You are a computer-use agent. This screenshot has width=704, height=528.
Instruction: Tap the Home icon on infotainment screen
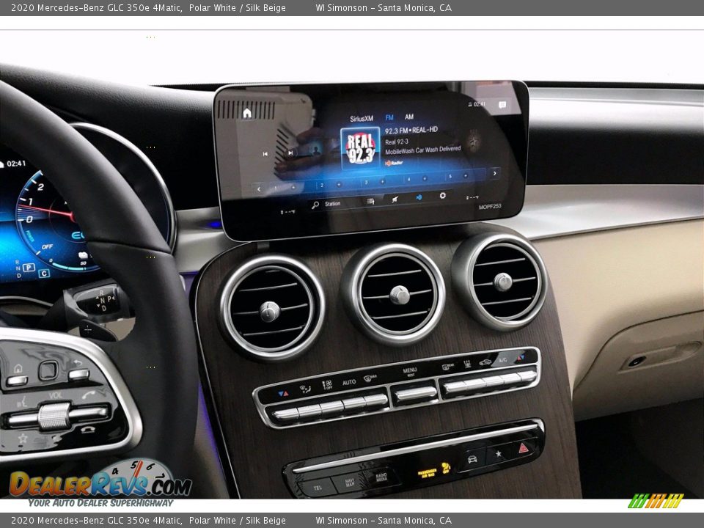point(247,113)
